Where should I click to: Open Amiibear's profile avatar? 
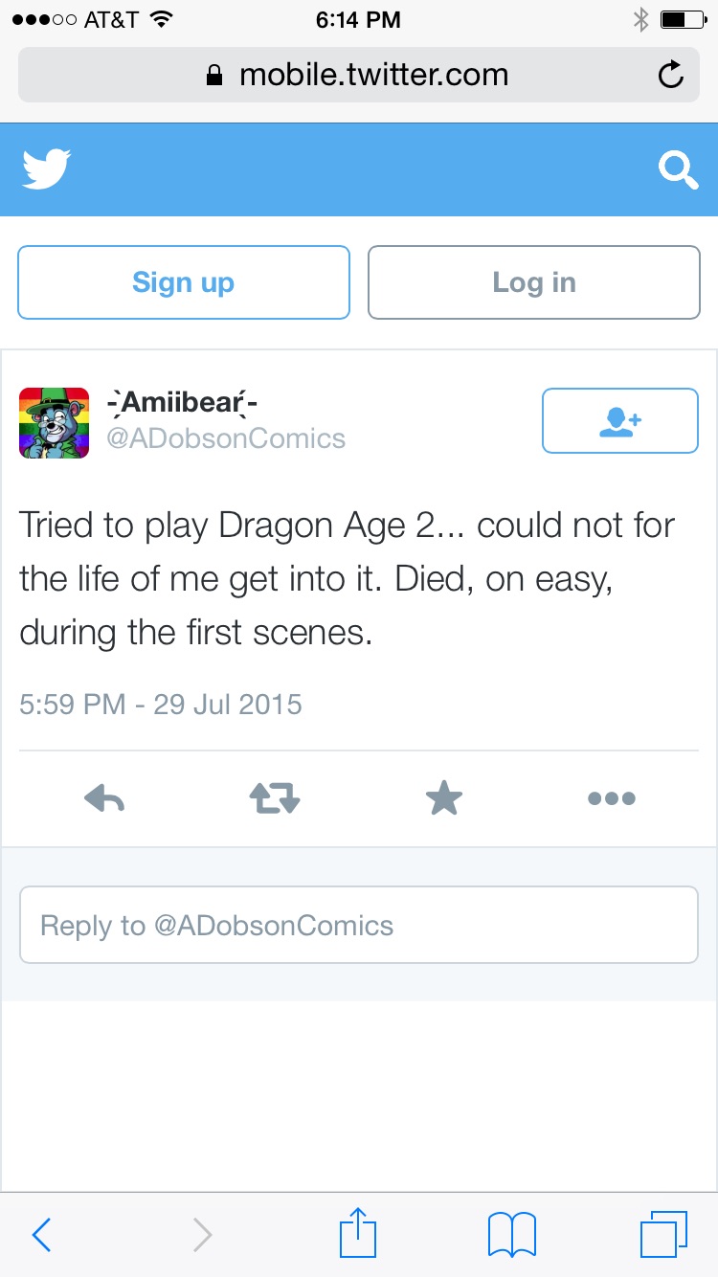pyautogui.click(x=54, y=422)
